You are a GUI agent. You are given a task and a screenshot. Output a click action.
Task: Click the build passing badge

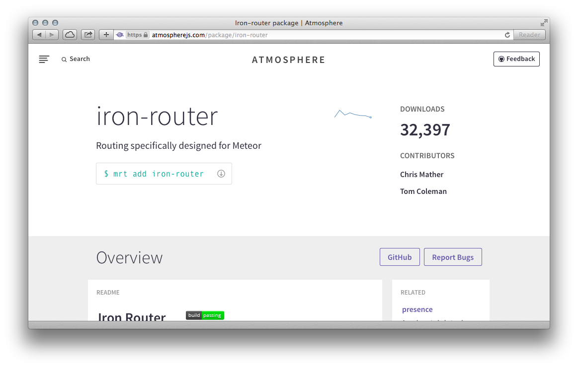[205, 315]
